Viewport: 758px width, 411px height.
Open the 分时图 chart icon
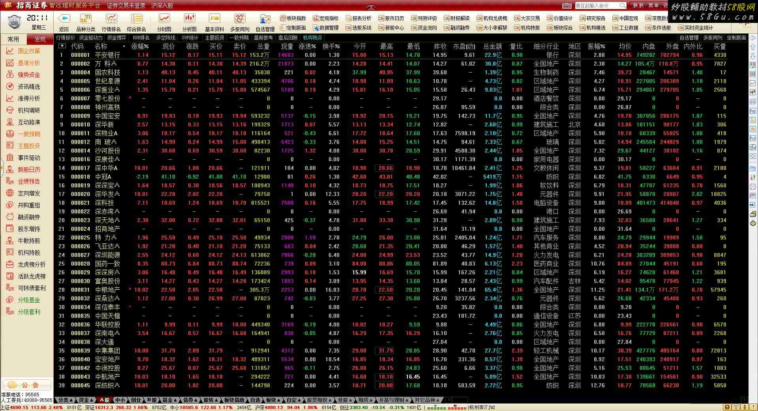pos(164,19)
